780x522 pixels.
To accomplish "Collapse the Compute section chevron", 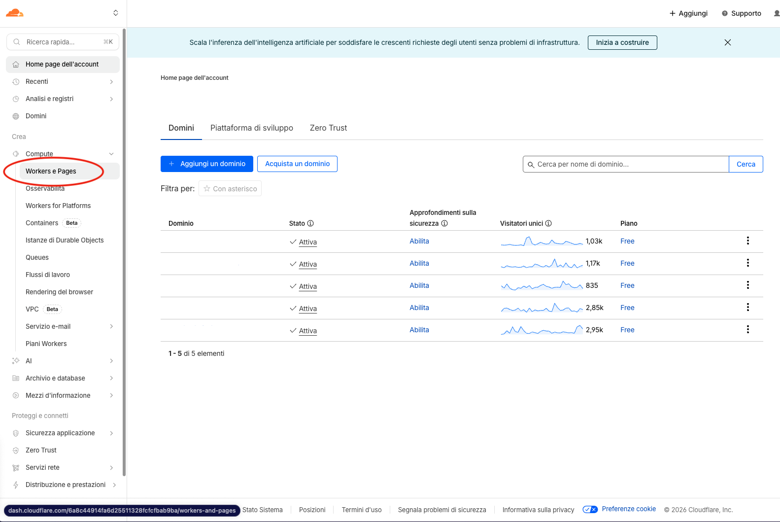I will click(112, 154).
